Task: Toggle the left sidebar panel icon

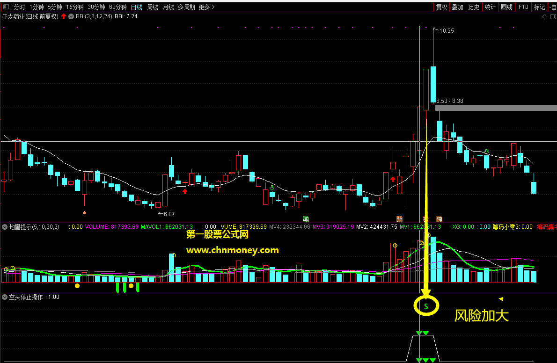Action: [6, 7]
